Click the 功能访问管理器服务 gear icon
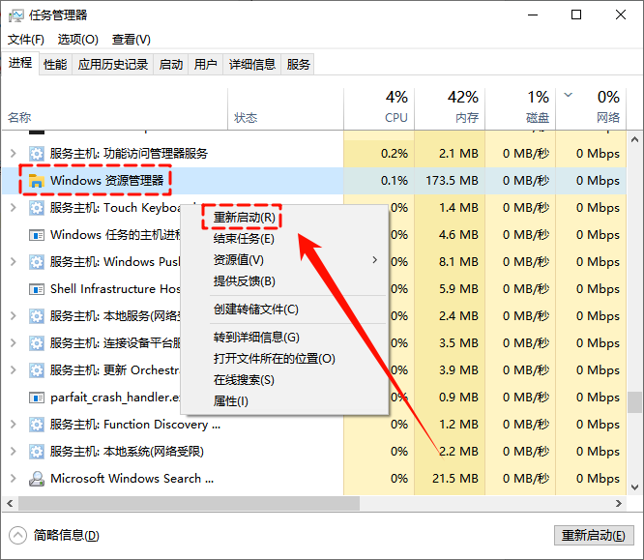 37,153
